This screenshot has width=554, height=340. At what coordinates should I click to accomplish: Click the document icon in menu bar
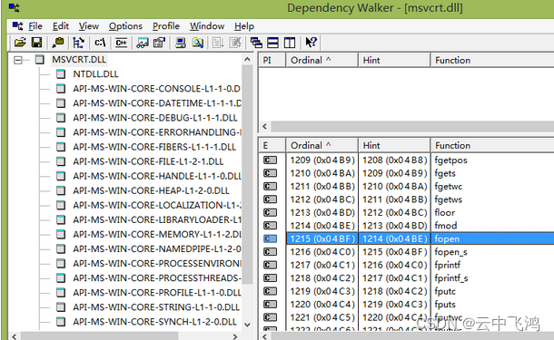[x=17, y=25]
